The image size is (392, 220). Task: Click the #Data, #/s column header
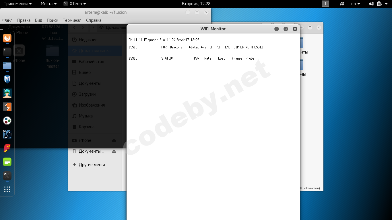coord(197,47)
